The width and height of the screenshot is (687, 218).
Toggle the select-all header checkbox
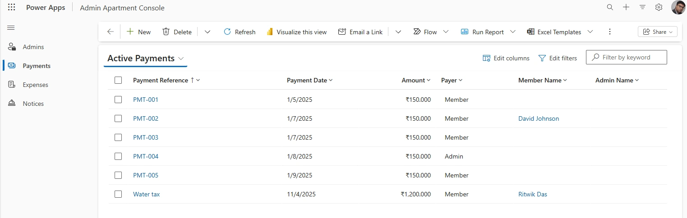[x=118, y=80]
